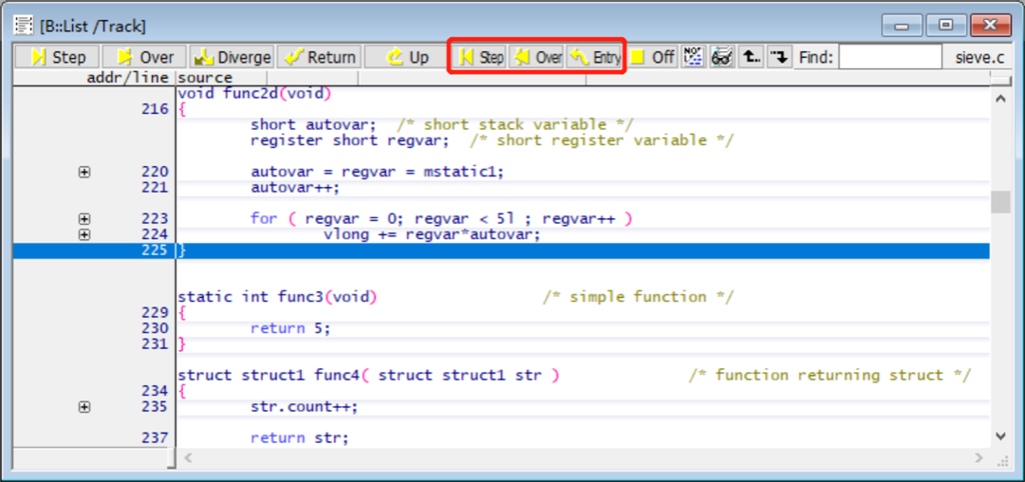
Task: Click the glasses view icon
Action: (721, 57)
